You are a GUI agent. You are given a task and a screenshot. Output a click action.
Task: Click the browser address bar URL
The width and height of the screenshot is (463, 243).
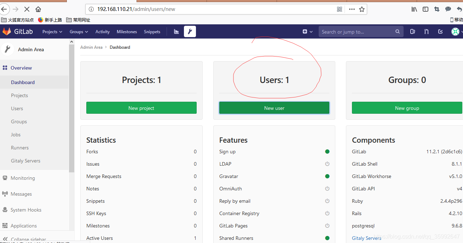tap(136, 9)
